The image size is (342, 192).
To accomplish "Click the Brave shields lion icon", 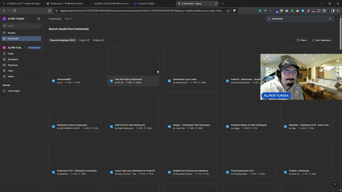I will [234, 11].
